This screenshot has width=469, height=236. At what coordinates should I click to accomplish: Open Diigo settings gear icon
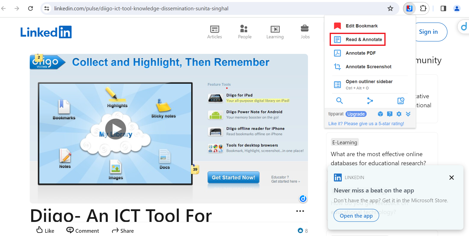pos(399,114)
